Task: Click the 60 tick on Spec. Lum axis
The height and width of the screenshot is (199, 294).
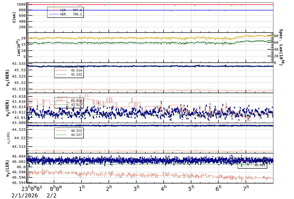Action: 276,43
